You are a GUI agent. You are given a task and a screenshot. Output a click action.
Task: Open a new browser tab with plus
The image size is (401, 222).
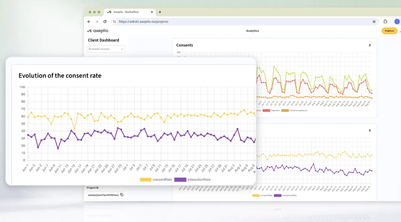tap(160, 12)
